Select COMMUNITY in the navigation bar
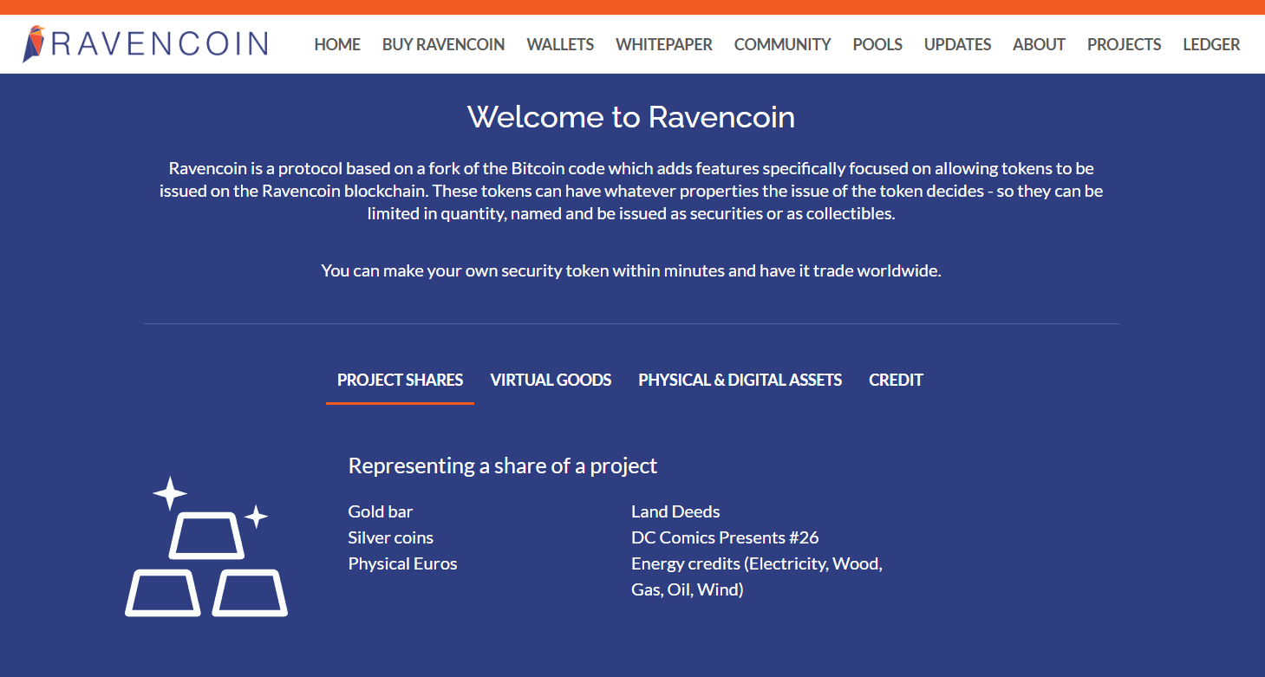1265x677 pixels. pyautogui.click(x=782, y=44)
